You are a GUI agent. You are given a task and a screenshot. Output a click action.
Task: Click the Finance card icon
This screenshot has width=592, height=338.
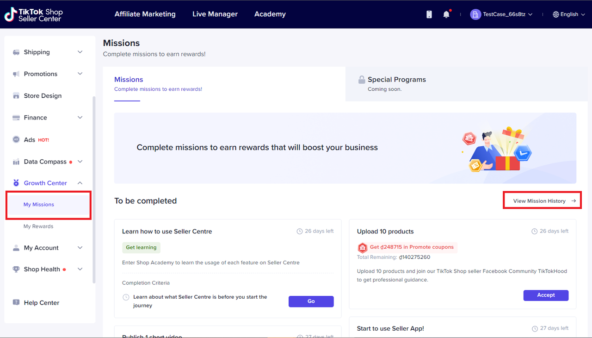pos(16,118)
